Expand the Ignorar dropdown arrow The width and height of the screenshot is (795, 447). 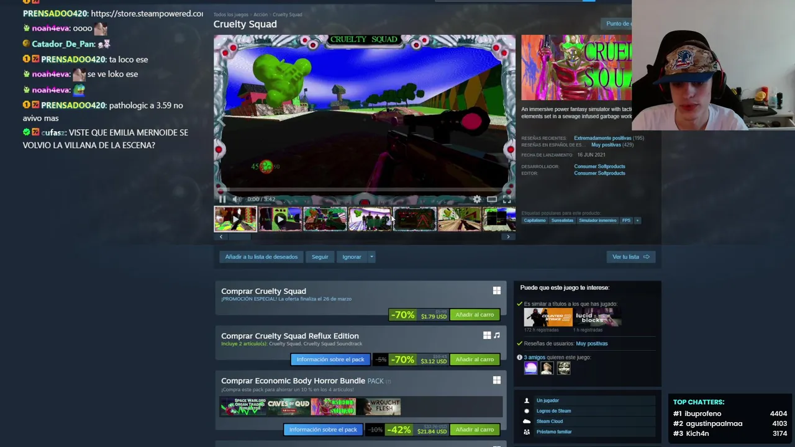click(x=371, y=257)
